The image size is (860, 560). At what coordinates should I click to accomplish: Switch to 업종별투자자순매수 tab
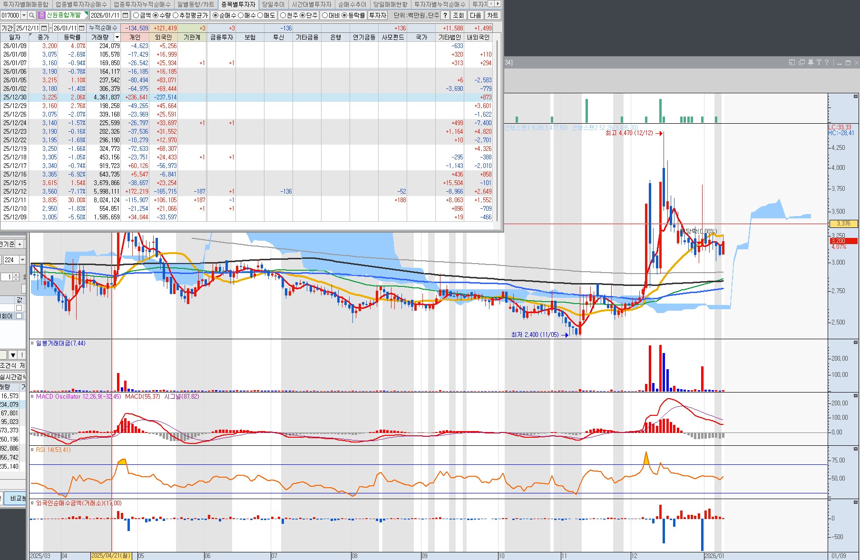pyautogui.click(x=81, y=4)
